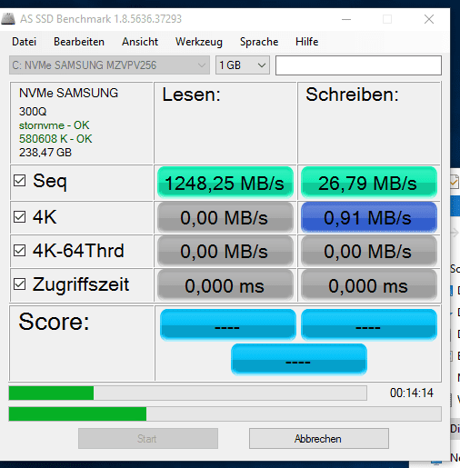
Task: Click the elapsed time 00:14:14
Action: (412, 393)
